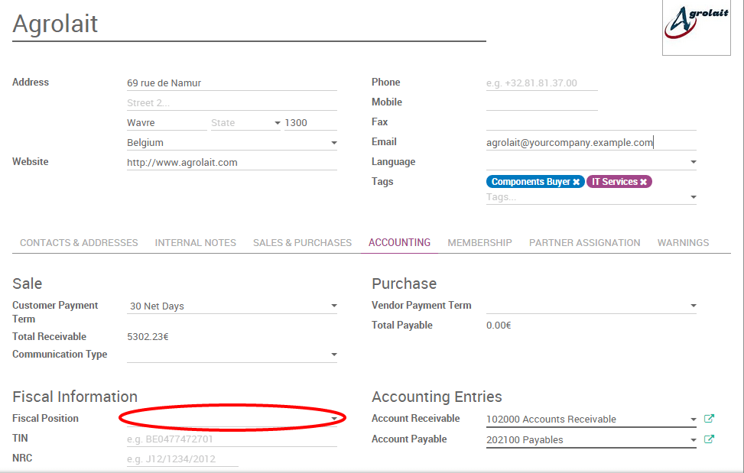The image size is (744, 473).
Task: Switch to the Membership tab
Action: 479,242
